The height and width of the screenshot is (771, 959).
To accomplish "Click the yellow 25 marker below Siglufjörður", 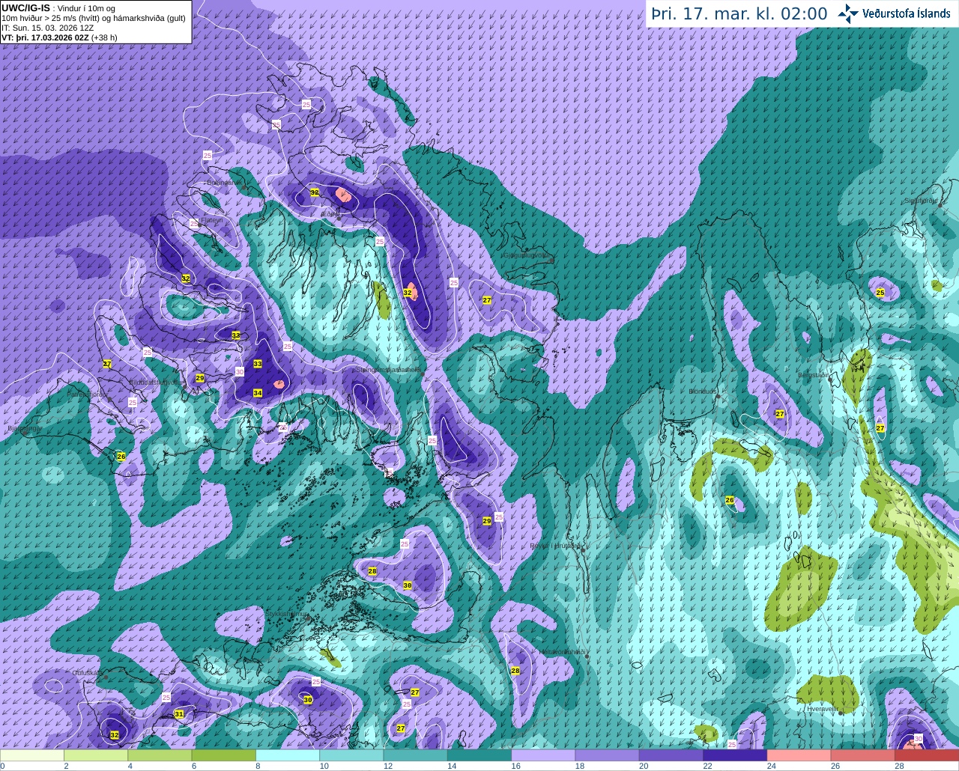I will click(880, 292).
